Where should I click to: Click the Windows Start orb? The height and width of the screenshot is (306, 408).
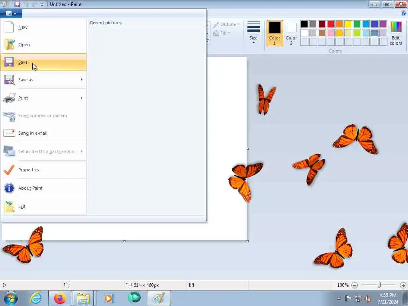point(11,298)
